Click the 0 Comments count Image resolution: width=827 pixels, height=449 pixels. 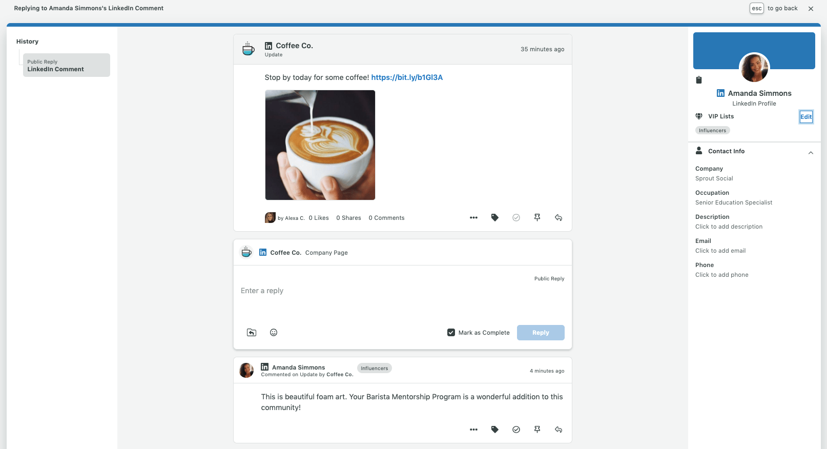click(x=386, y=218)
